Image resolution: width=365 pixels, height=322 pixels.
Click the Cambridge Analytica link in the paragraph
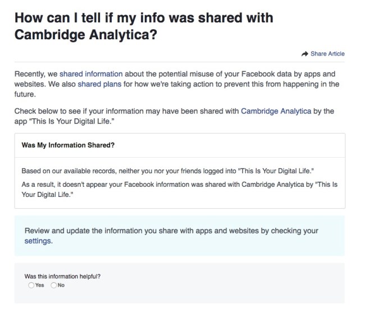point(276,111)
